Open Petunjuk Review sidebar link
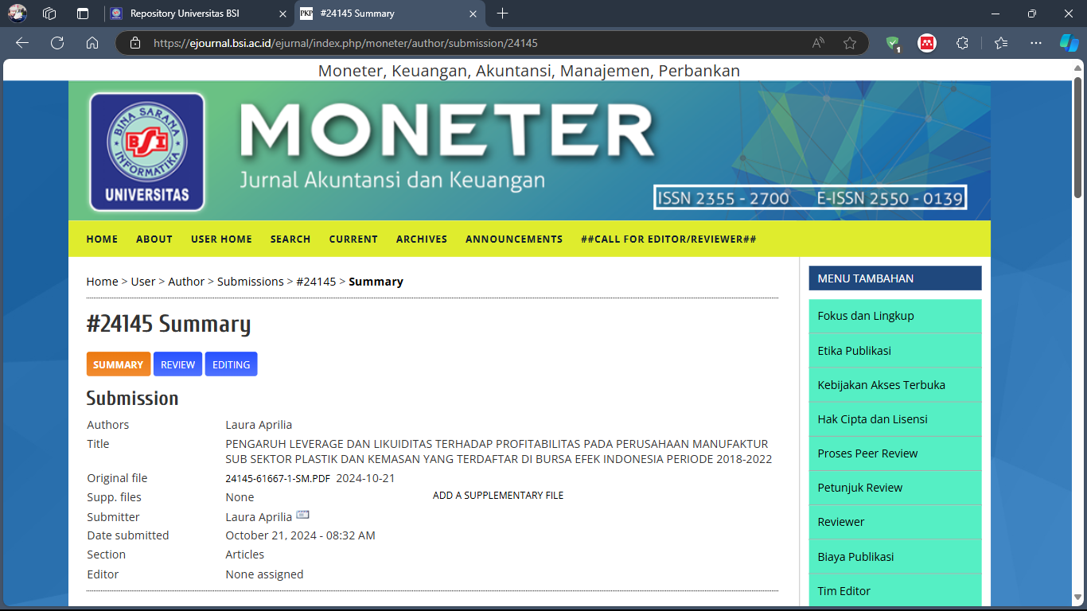The height and width of the screenshot is (611, 1087). [x=895, y=488]
